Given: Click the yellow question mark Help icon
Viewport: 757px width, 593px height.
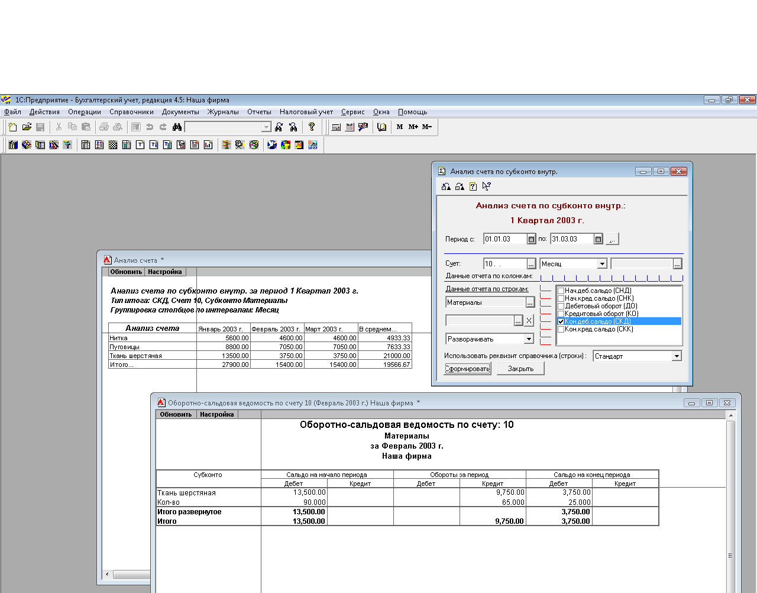Looking at the screenshot, I should (x=312, y=127).
